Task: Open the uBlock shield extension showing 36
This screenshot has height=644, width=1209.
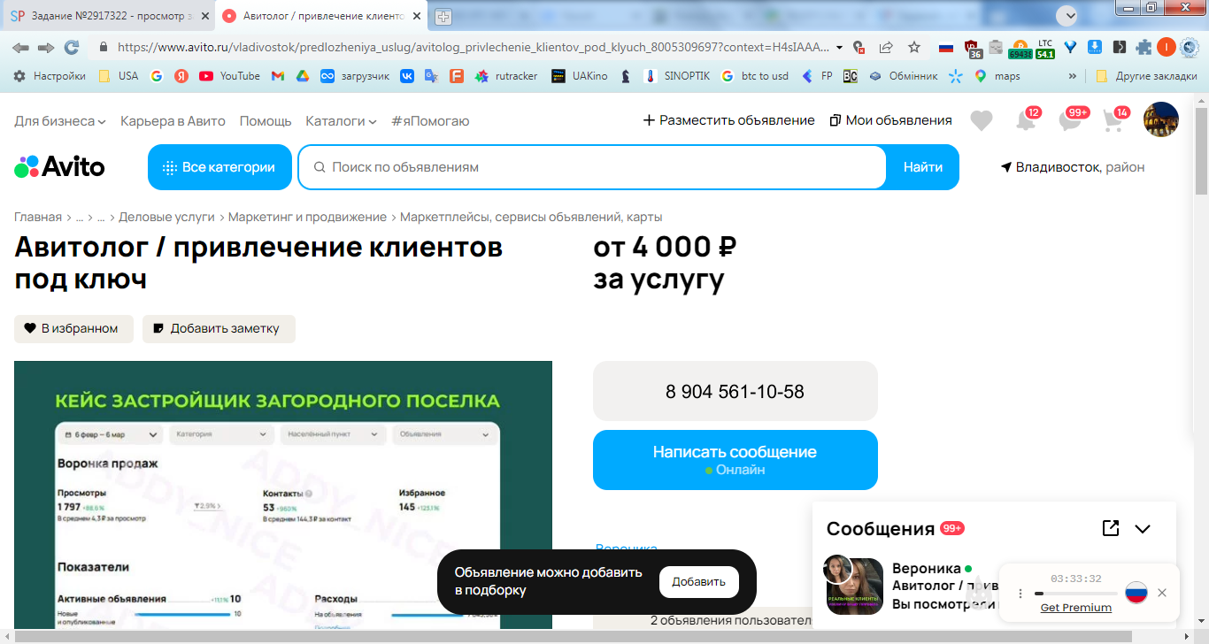Action: [x=973, y=48]
